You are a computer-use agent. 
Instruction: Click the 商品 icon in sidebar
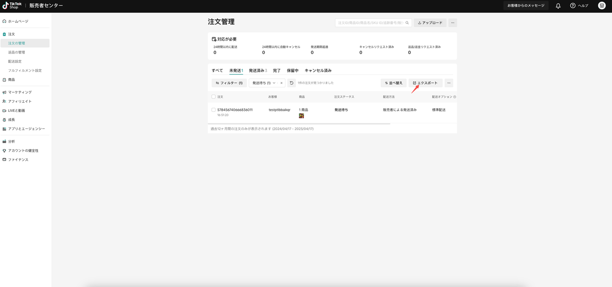(x=4, y=80)
